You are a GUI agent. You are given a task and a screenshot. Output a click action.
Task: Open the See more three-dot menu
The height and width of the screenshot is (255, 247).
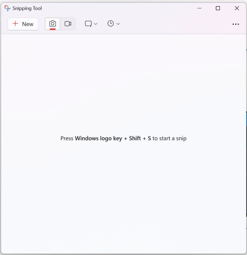(236, 24)
